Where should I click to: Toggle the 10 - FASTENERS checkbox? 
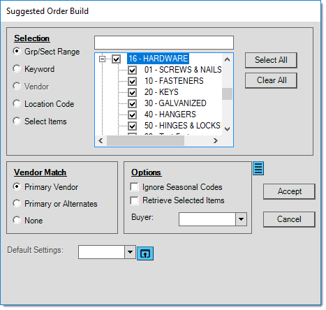click(x=132, y=81)
